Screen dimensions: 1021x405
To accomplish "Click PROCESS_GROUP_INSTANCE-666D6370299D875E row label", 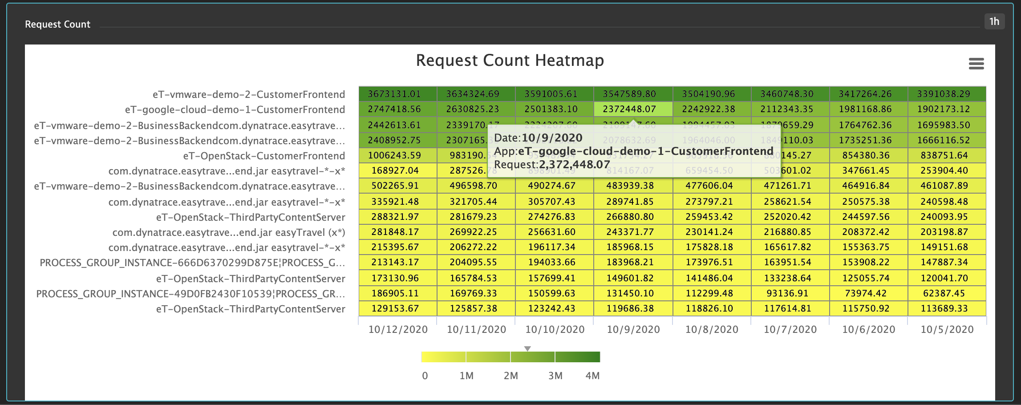I will pos(192,263).
